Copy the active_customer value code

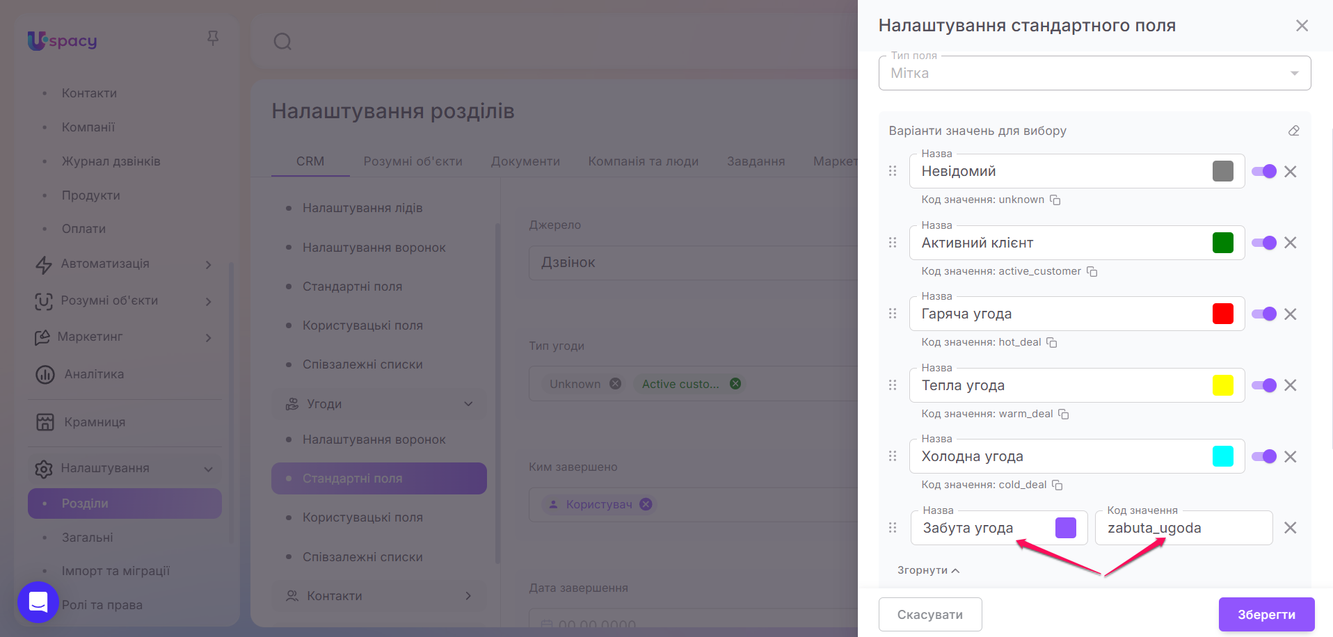[1092, 272]
